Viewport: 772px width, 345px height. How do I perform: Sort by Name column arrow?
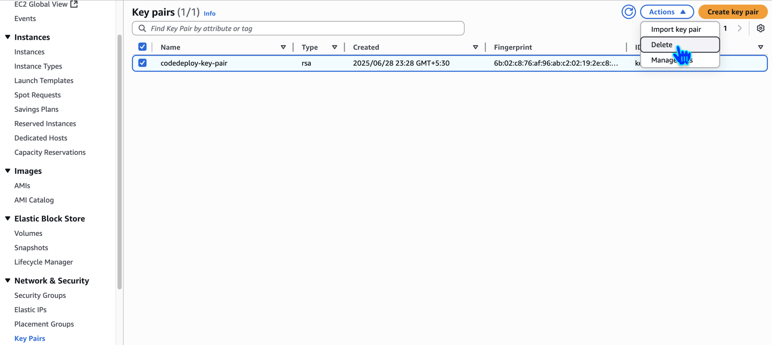click(283, 47)
